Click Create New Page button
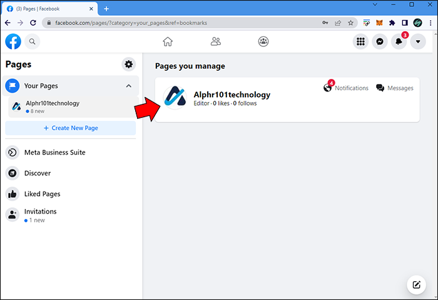The height and width of the screenshot is (300, 438). pos(70,128)
